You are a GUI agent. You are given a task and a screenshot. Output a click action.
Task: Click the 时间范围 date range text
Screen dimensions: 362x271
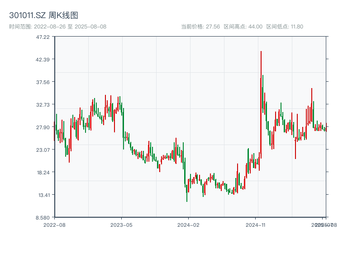(x=58, y=27)
